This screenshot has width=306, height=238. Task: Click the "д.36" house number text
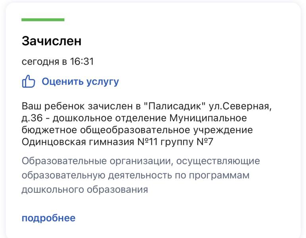[x=32, y=118]
